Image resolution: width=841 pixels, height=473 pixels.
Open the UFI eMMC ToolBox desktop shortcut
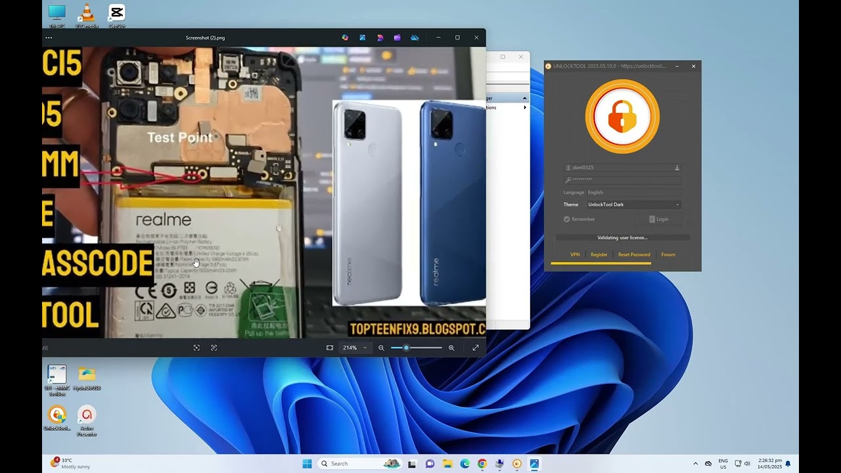[57, 380]
